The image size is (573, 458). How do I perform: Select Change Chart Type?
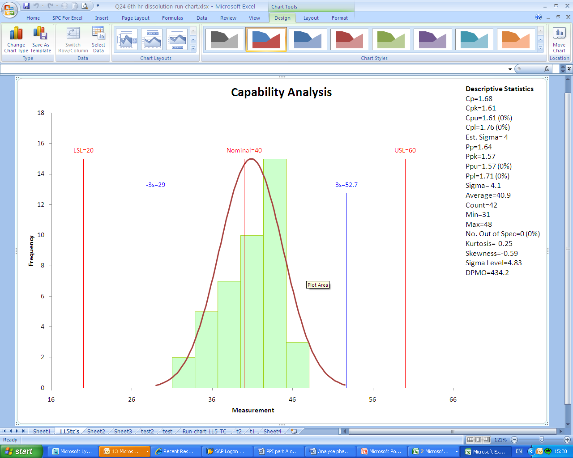coord(16,39)
